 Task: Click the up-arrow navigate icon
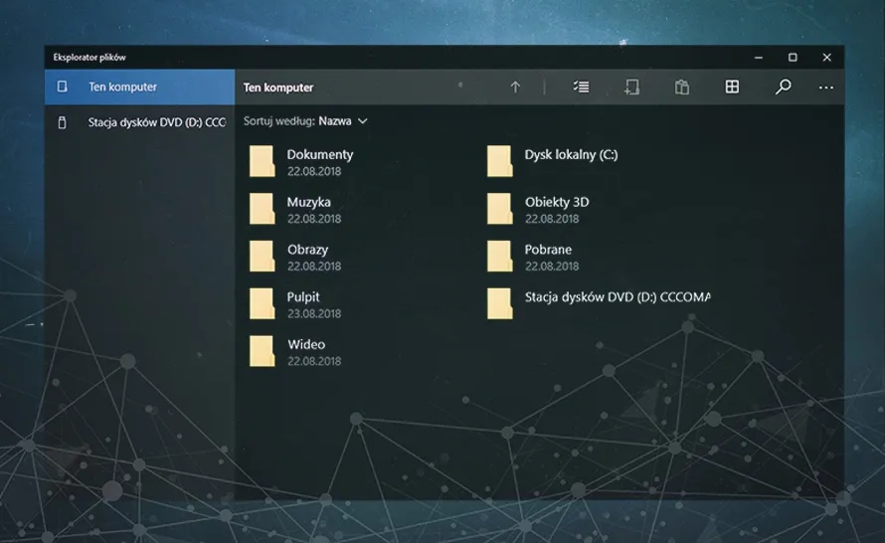[x=515, y=87]
